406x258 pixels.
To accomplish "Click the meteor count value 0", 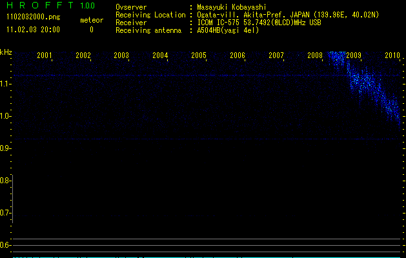I will click(x=92, y=30).
